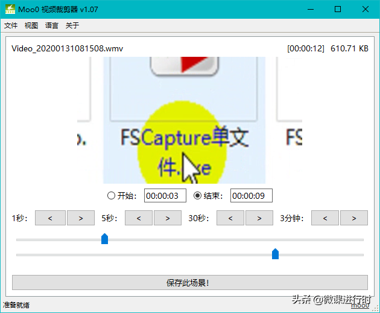Step forward 1 second with > button
The height and width of the screenshot is (313, 380).
(x=81, y=218)
